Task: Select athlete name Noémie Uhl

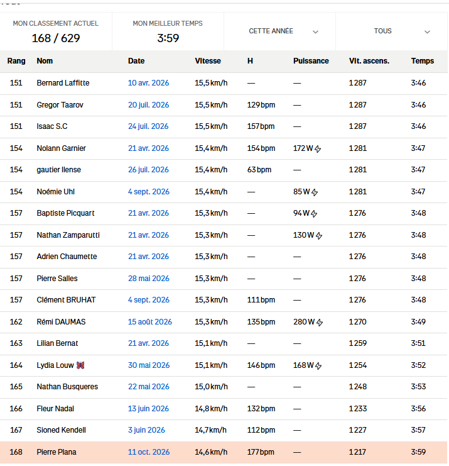Action: pyautogui.click(x=55, y=192)
